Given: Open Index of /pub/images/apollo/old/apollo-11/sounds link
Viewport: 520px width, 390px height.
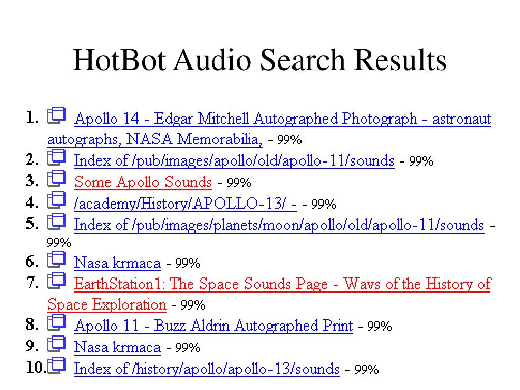Looking at the screenshot, I should tap(234, 161).
